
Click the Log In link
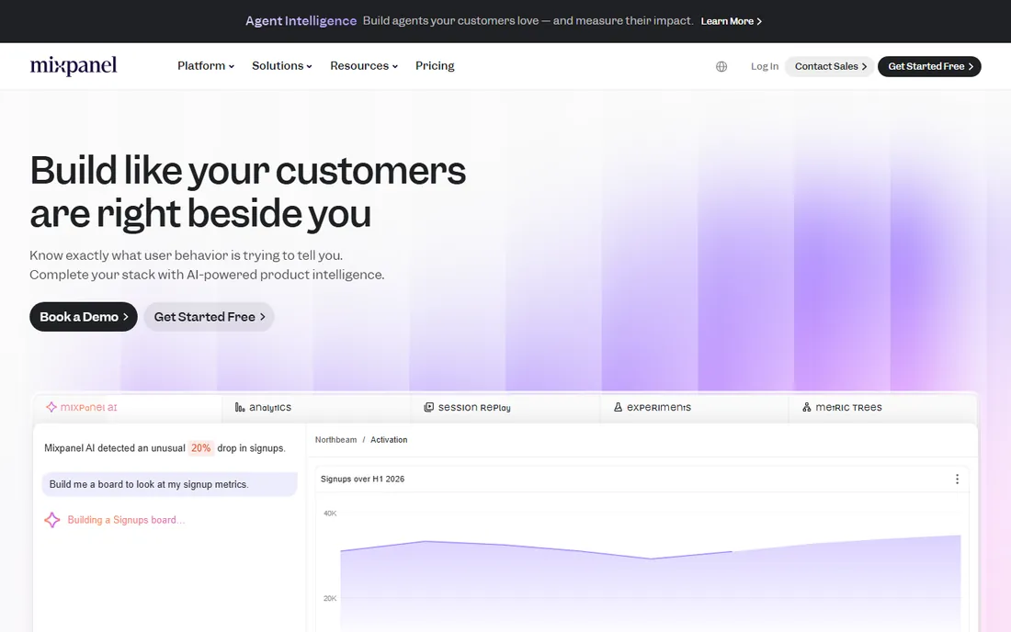click(765, 66)
